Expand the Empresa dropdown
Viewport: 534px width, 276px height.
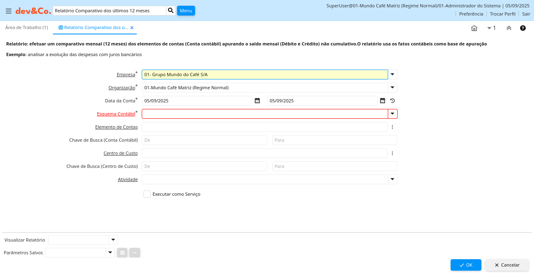(x=393, y=75)
